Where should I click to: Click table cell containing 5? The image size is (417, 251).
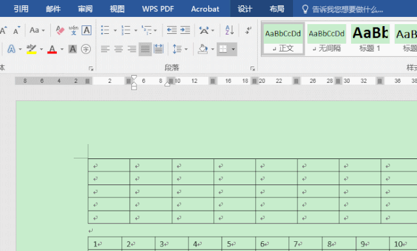238,244
